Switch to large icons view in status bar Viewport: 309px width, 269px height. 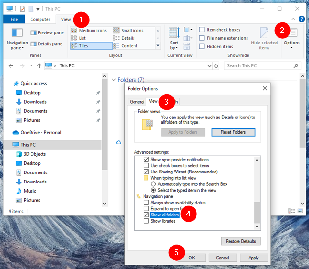[300, 211]
